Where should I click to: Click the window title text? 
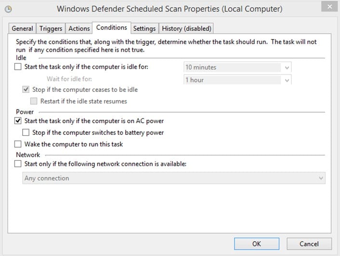170,9
